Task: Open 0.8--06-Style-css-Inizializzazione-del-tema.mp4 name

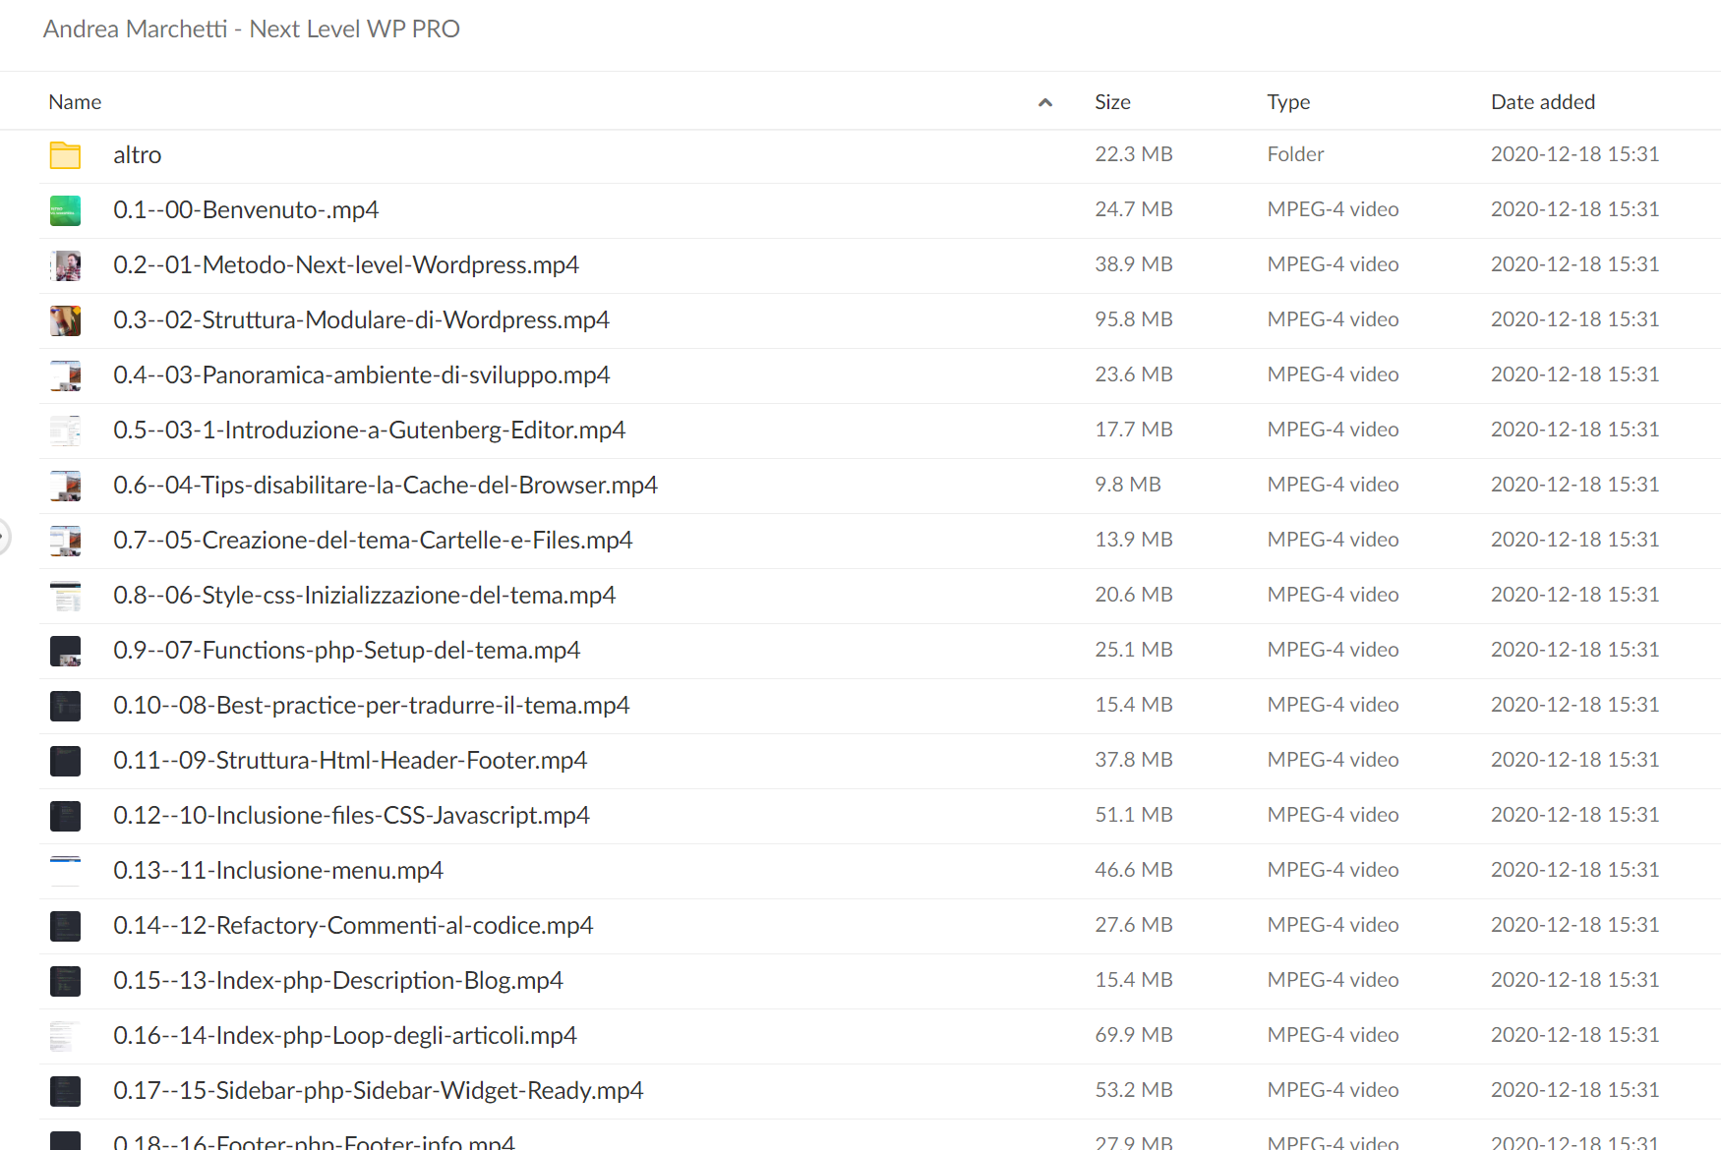Action: coord(364,596)
